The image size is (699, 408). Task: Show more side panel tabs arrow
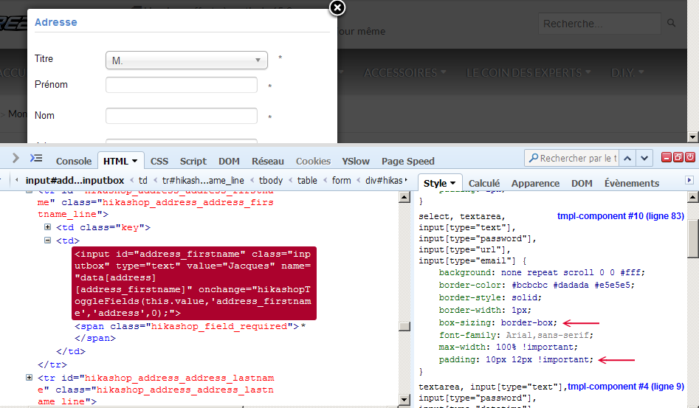(689, 180)
